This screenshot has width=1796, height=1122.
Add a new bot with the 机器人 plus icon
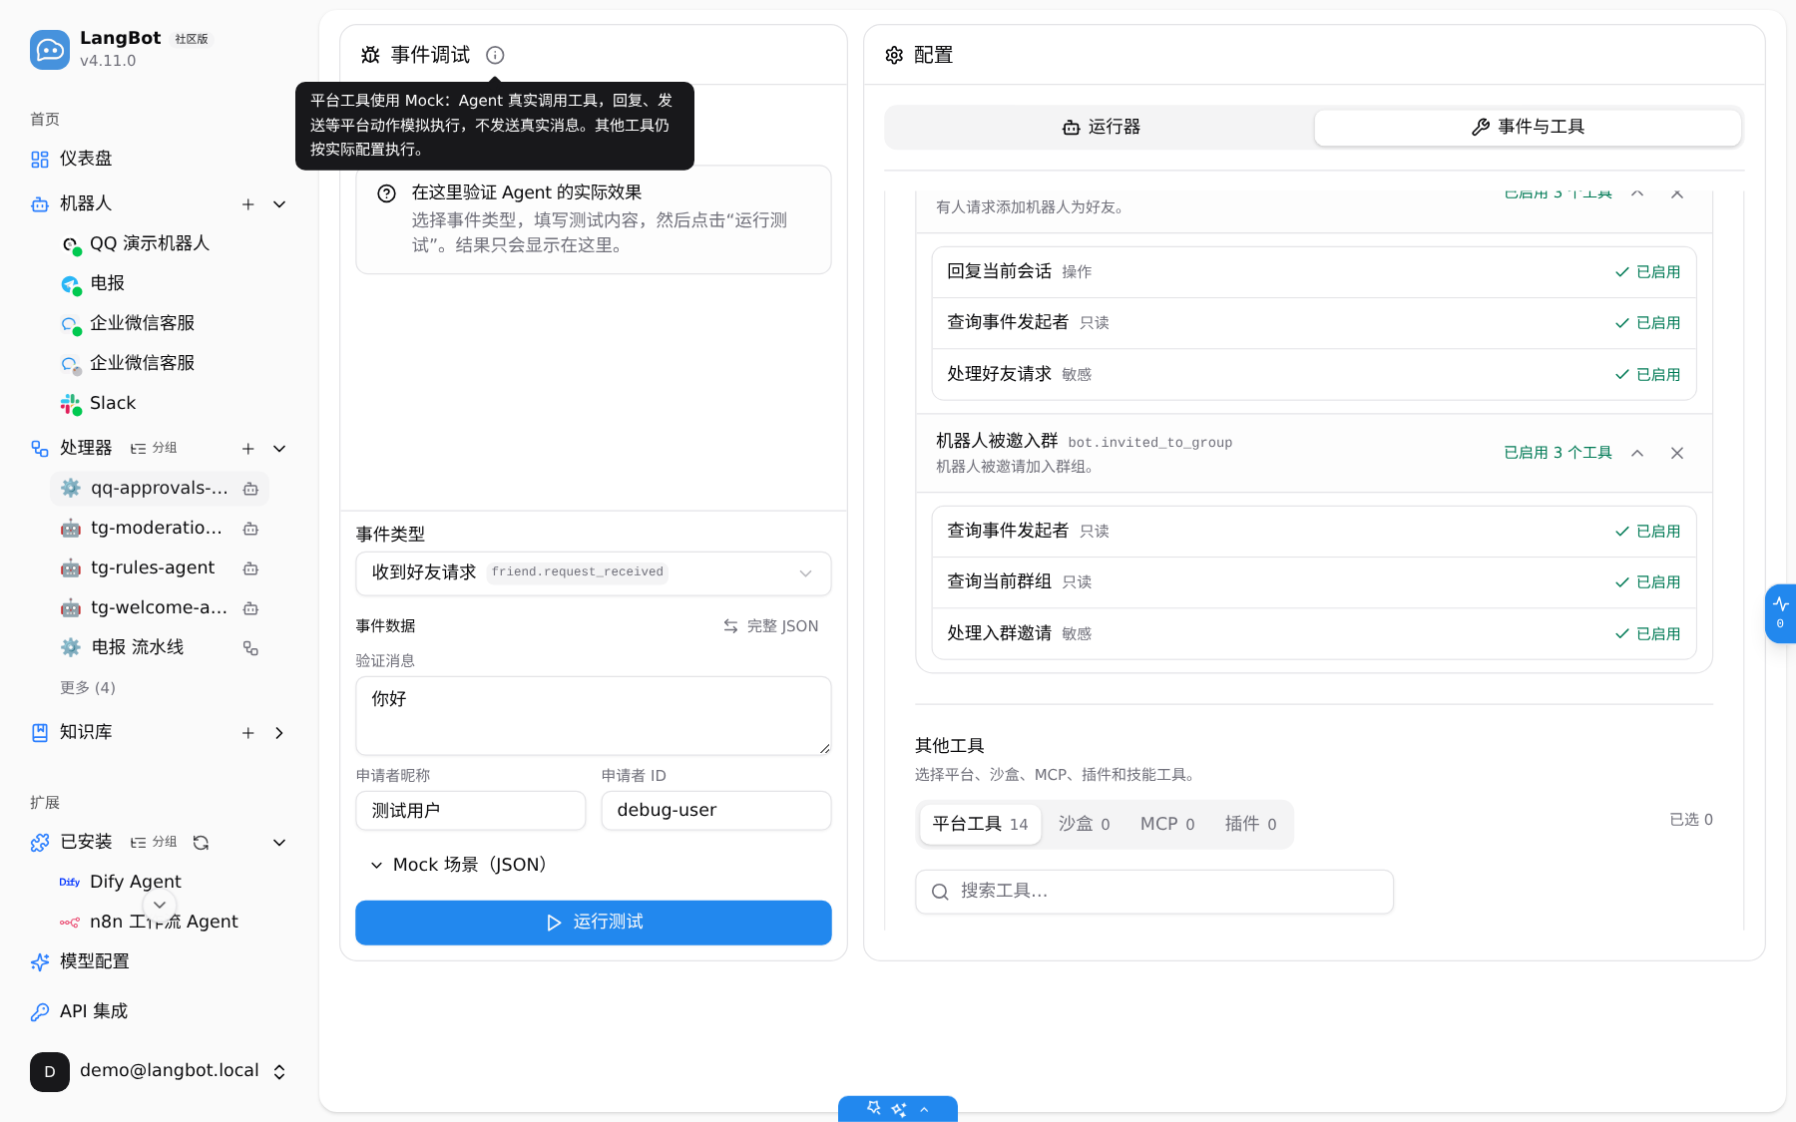point(248,204)
